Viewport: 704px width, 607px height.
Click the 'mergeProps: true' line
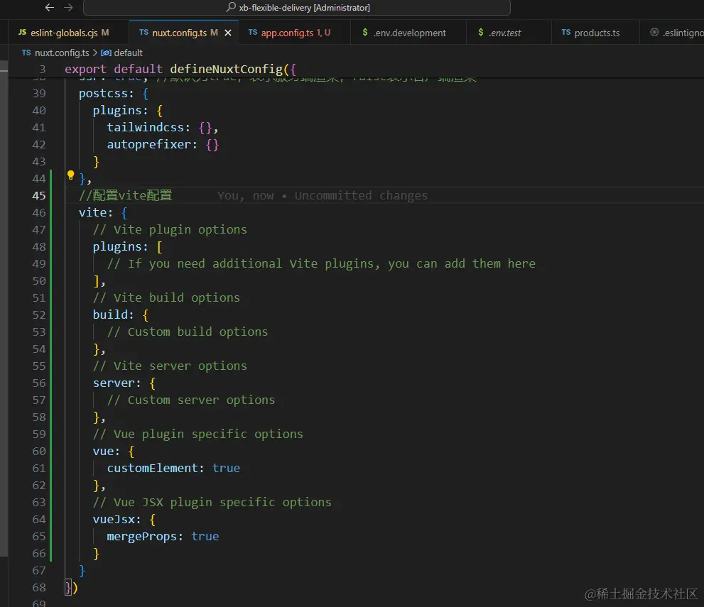tap(163, 537)
